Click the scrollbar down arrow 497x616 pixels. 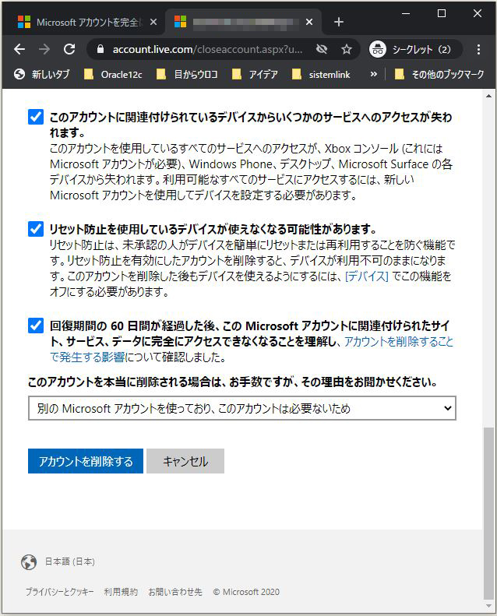[x=488, y=606]
